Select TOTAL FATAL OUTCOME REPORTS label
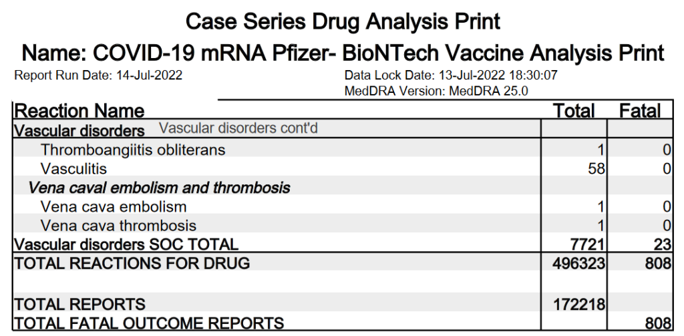 (149, 323)
